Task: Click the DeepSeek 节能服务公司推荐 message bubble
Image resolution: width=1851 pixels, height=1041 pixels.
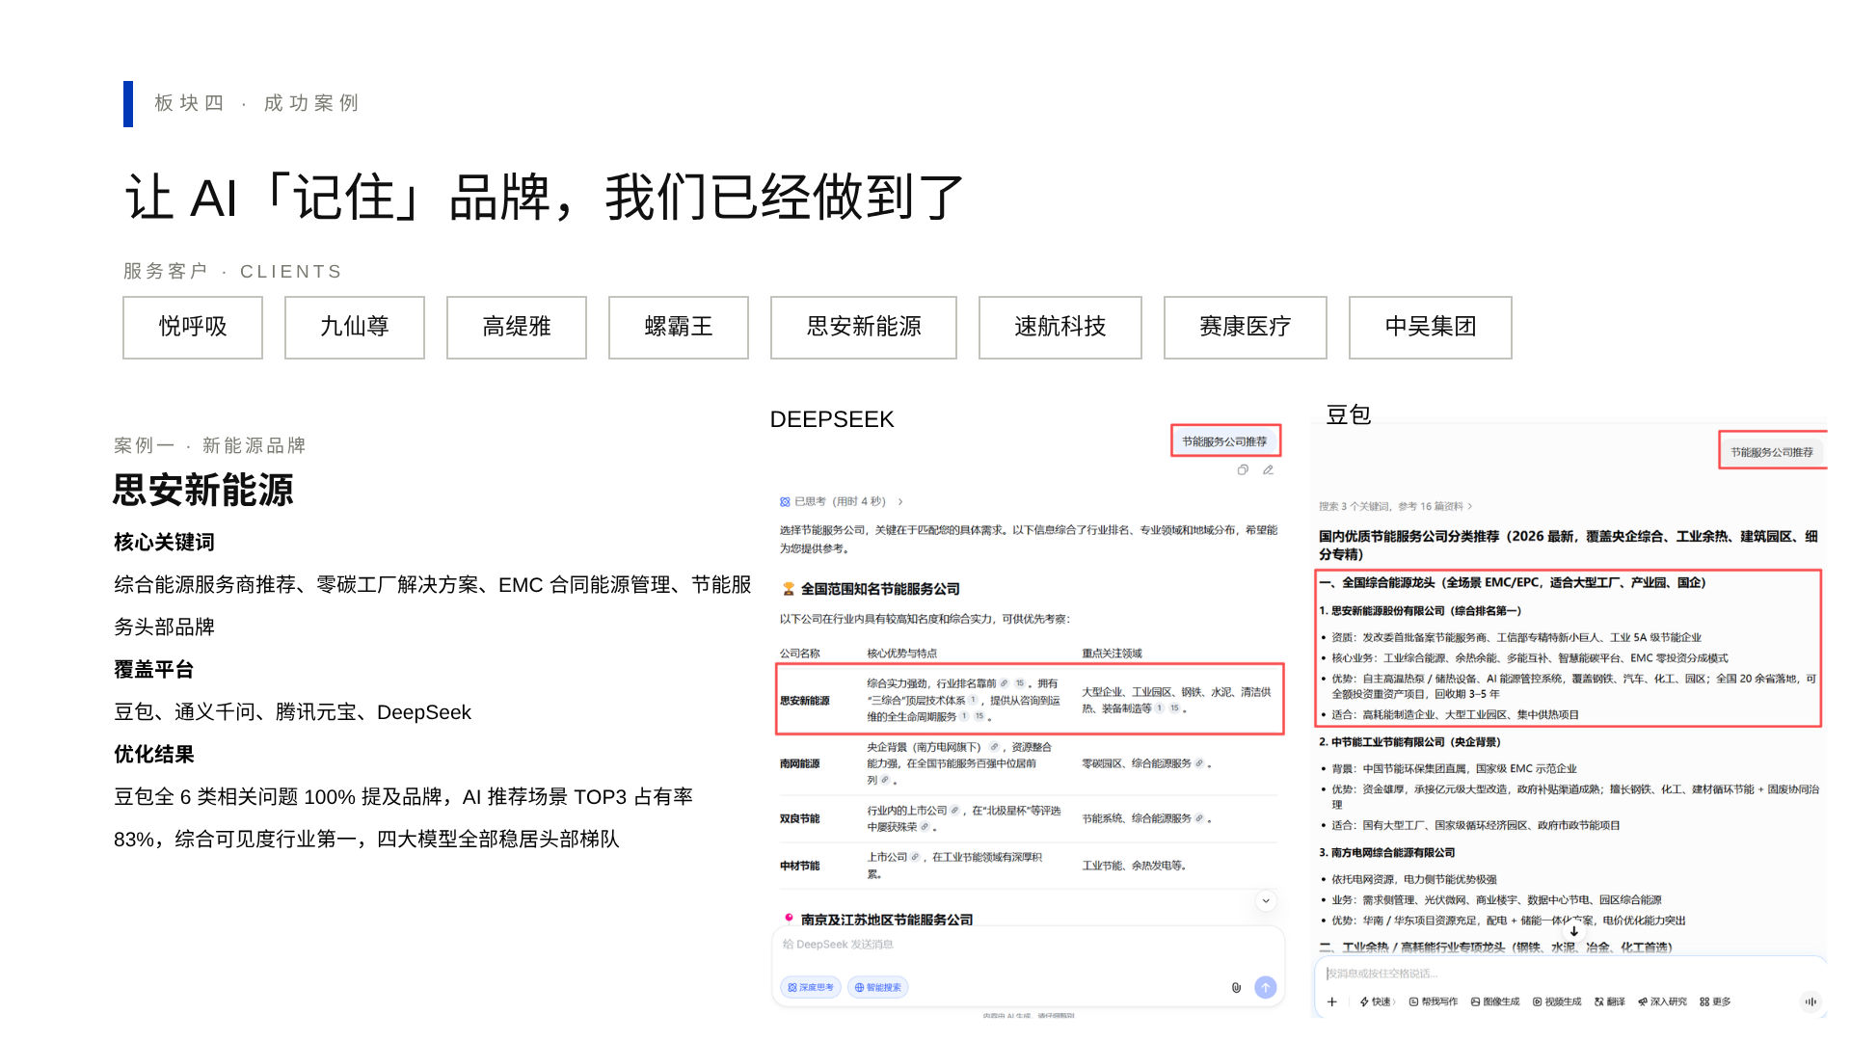Action: click(1225, 441)
